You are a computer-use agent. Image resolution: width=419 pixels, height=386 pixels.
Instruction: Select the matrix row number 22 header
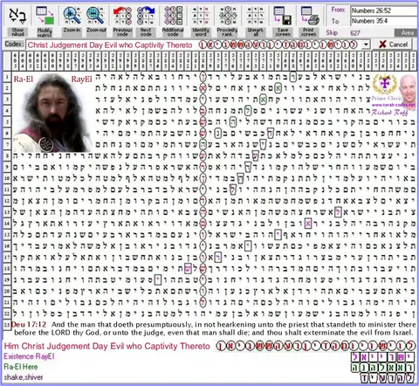pos(7,314)
